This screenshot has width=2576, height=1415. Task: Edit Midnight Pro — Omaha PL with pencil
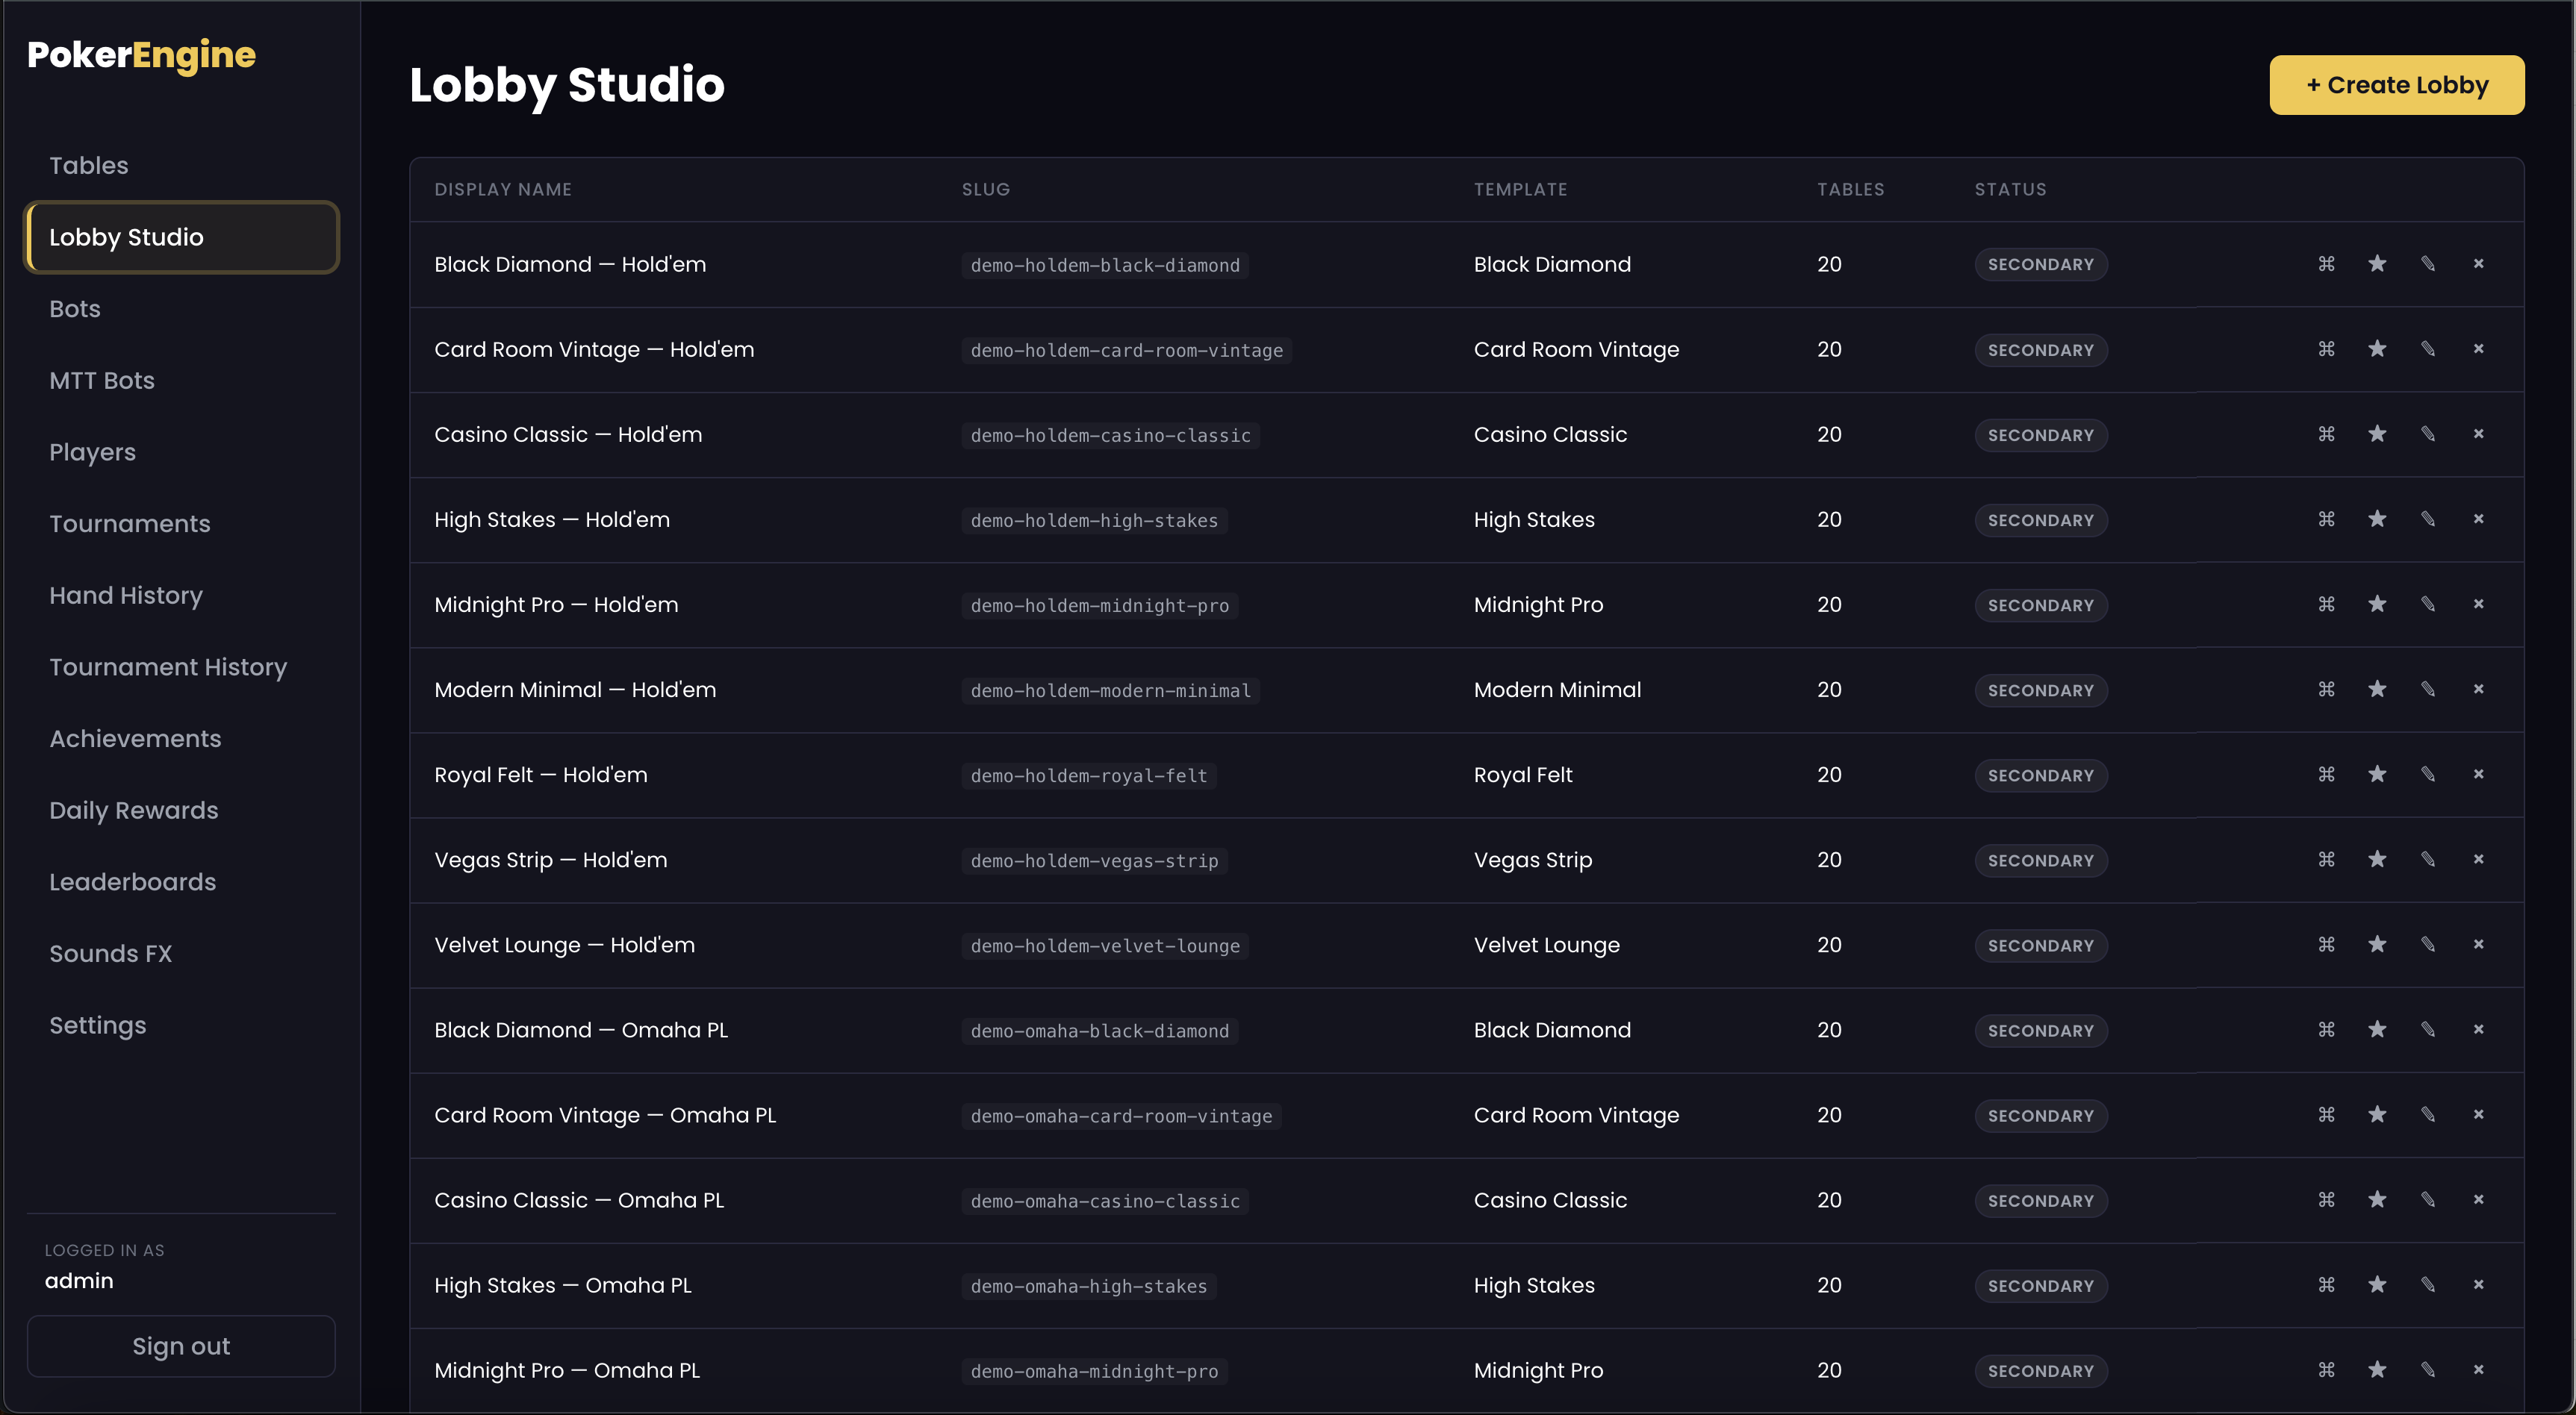[2428, 1368]
